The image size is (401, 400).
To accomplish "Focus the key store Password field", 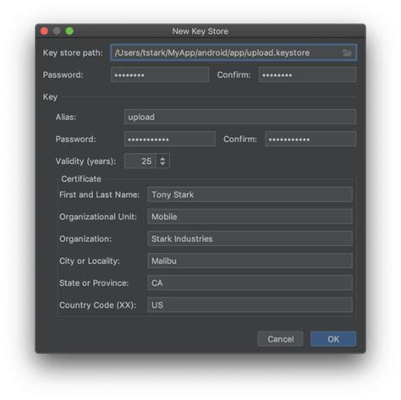I will pyautogui.click(x=160, y=74).
